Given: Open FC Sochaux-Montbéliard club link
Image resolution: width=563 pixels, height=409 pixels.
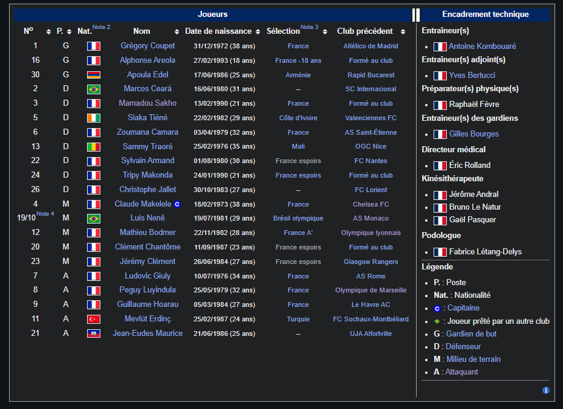Looking at the screenshot, I should 371,320.
